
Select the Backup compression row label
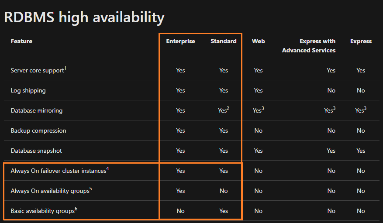tap(38, 130)
